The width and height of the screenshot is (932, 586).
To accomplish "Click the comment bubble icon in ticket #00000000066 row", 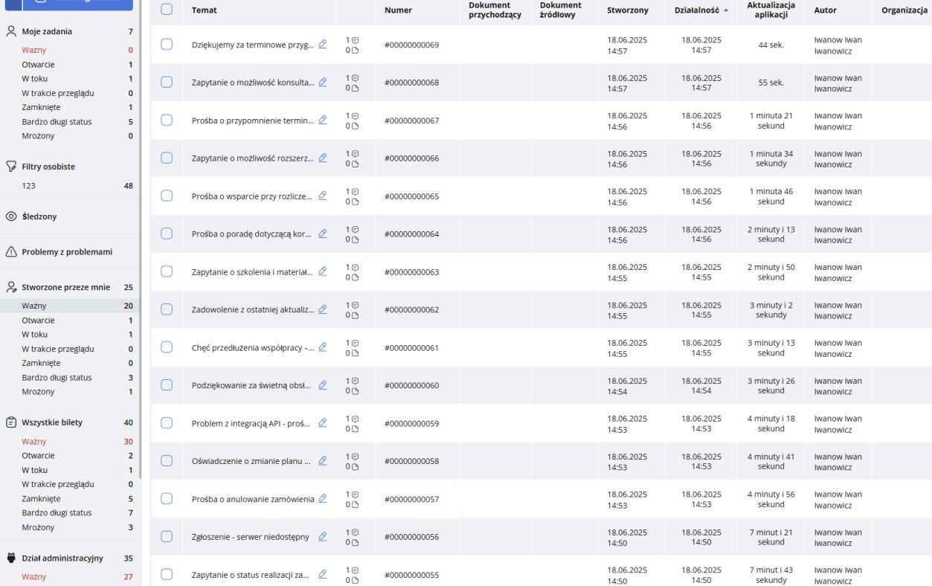I will [x=356, y=153].
